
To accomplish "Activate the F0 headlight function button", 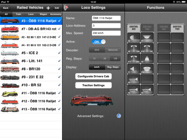I will pyautogui.click(x=134, y=38).
